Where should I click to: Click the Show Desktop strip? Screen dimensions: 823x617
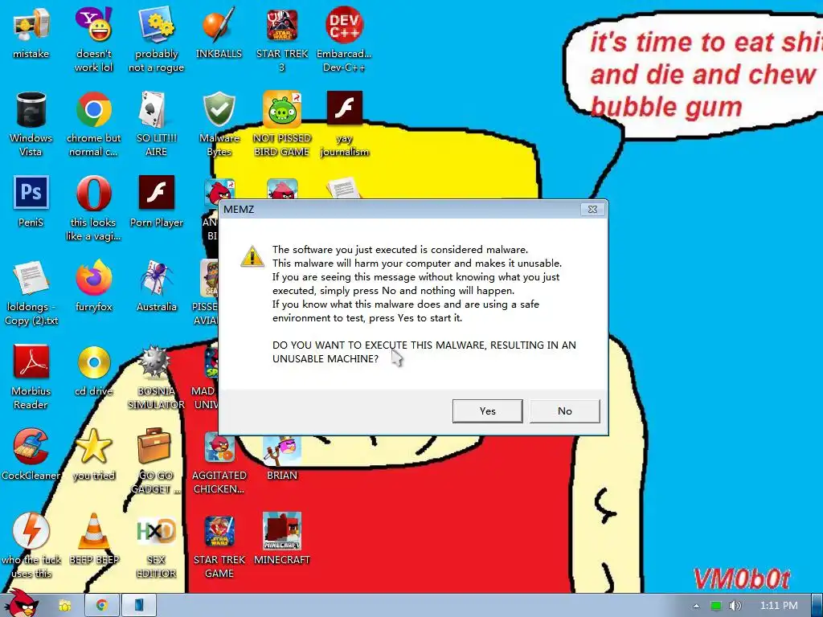click(817, 606)
